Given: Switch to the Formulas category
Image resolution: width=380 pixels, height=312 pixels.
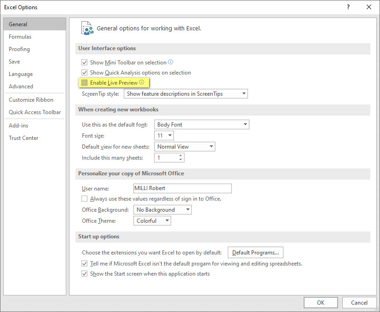Looking at the screenshot, I should [x=35, y=37].
